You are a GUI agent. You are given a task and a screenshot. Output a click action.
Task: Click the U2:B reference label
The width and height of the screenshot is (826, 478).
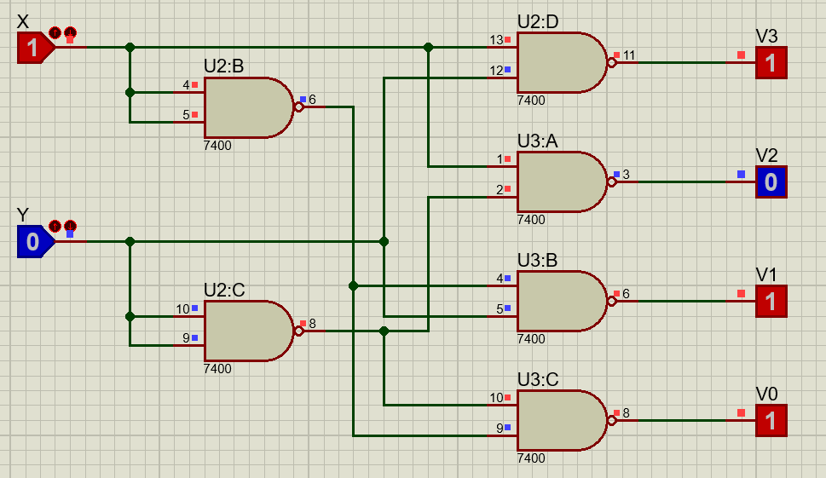click(224, 66)
